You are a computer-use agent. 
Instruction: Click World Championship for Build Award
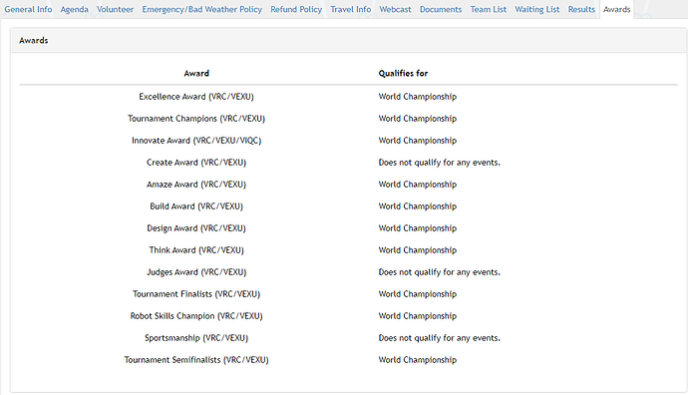[x=418, y=206]
